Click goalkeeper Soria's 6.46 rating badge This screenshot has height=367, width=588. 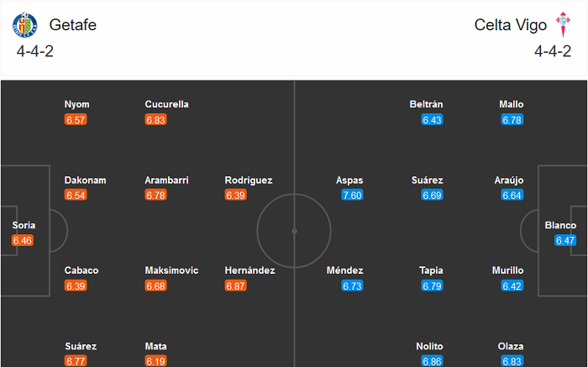[x=22, y=241]
